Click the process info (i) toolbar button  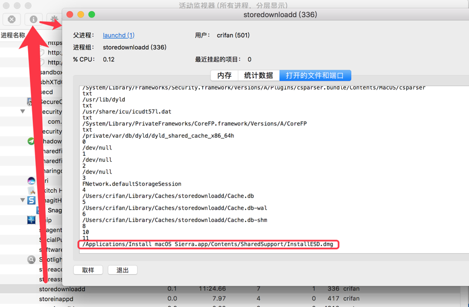point(33,19)
